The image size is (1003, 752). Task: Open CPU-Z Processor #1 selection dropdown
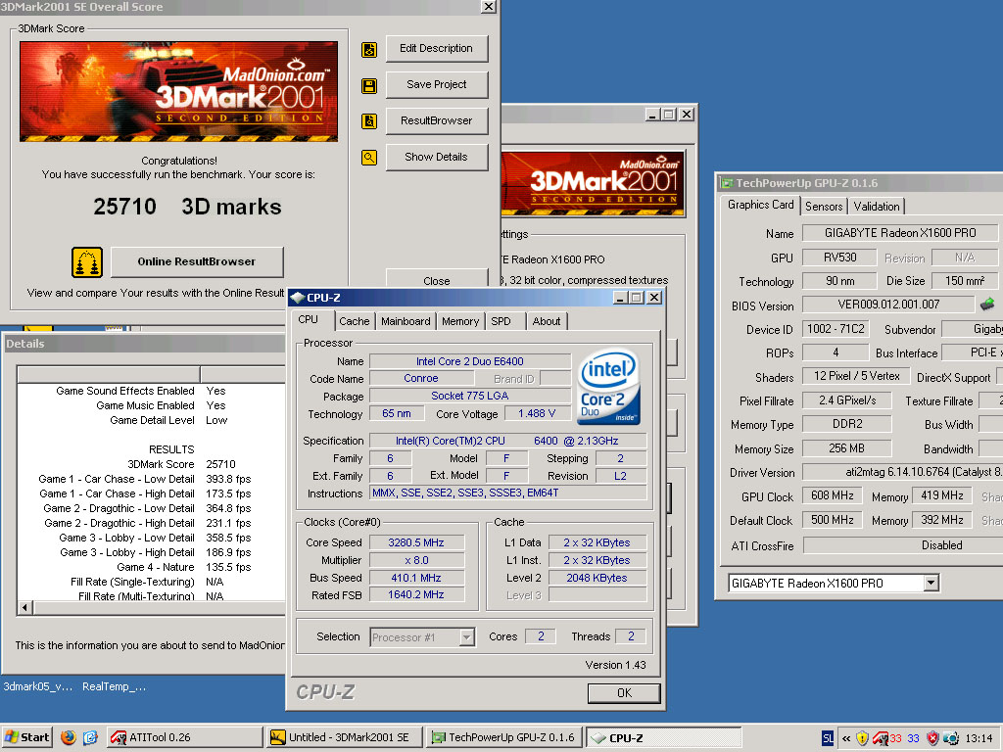click(466, 637)
